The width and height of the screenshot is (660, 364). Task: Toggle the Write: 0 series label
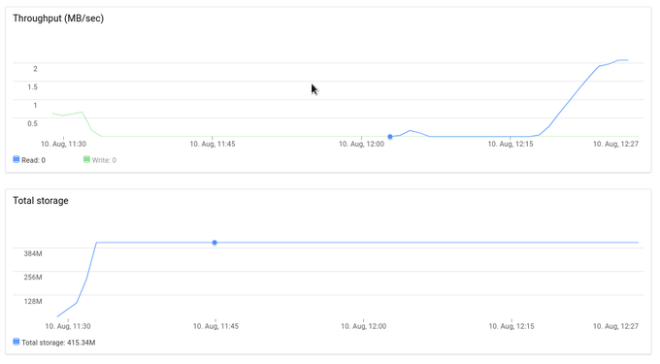click(x=104, y=160)
